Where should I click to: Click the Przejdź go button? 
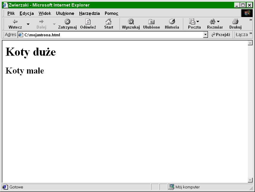coord(221,35)
